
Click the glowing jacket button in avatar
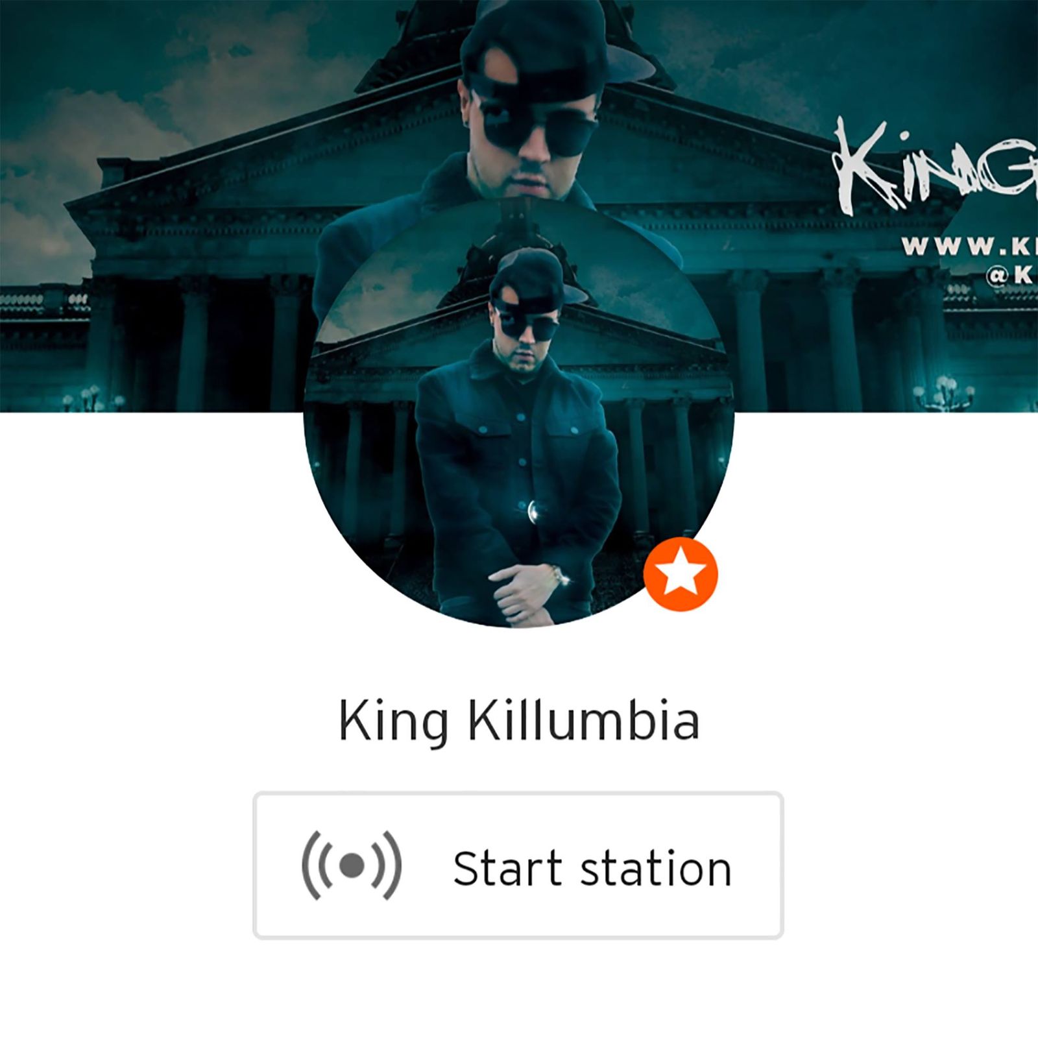pyautogui.click(x=533, y=513)
